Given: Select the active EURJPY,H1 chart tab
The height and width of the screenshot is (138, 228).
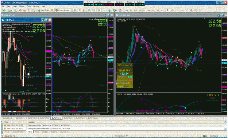Looking at the screenshot, I should click(56, 118).
